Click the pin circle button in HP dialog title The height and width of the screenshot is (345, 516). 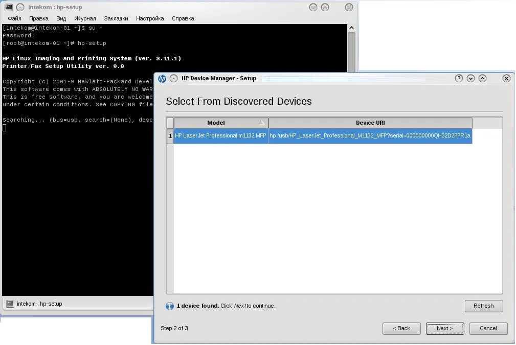tap(174, 78)
